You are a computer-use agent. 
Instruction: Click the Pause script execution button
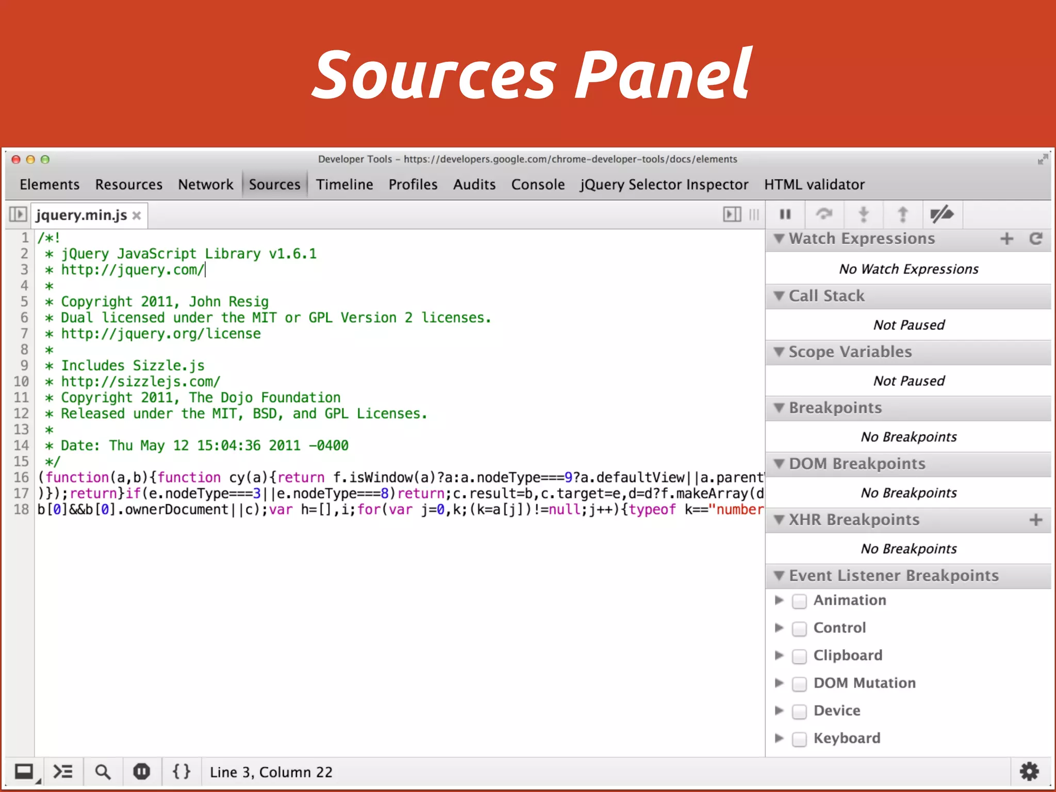point(785,214)
